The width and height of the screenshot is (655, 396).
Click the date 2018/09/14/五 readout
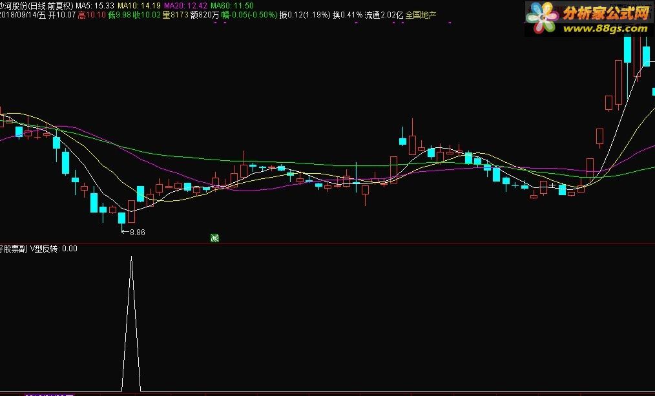point(23,15)
